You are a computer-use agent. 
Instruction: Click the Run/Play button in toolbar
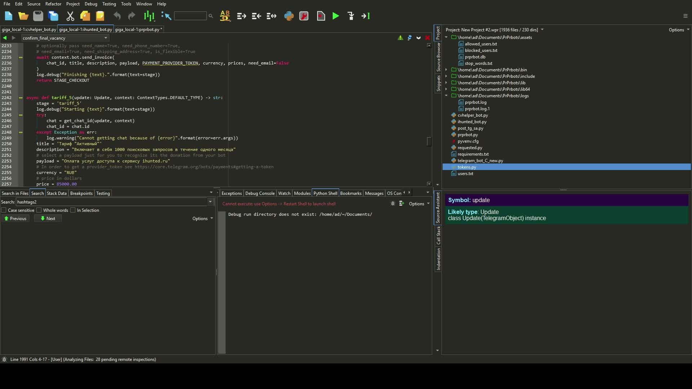[335, 16]
